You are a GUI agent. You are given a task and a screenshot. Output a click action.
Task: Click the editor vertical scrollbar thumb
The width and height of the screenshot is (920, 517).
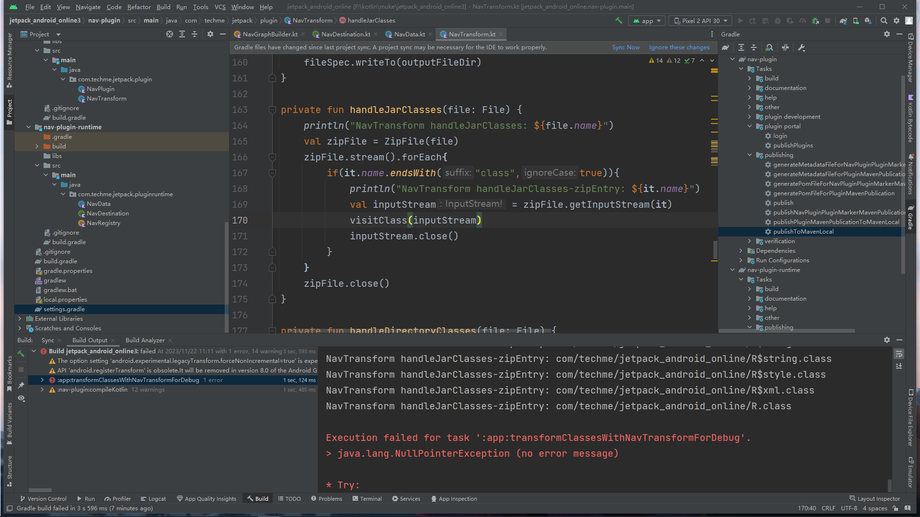click(715, 249)
